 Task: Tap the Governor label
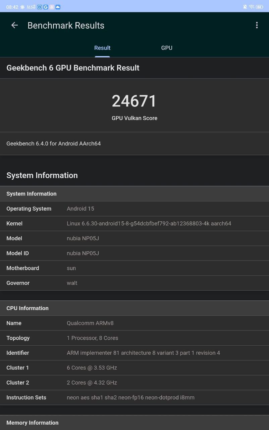pyautogui.click(x=18, y=283)
